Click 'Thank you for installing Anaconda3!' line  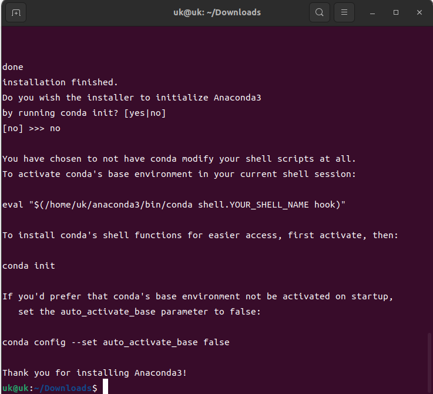[95, 373]
